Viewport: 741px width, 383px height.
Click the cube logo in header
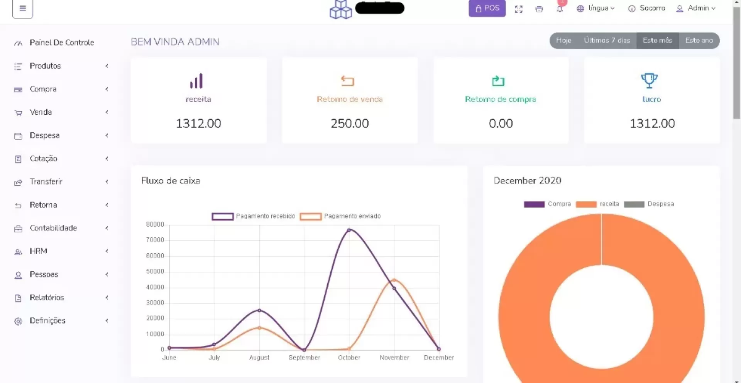click(340, 9)
